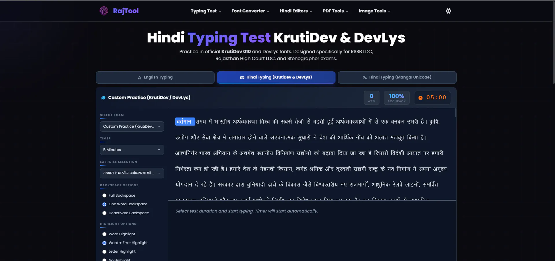Click the timer clock icon
Screen dimensions: 555x261
point(421,98)
